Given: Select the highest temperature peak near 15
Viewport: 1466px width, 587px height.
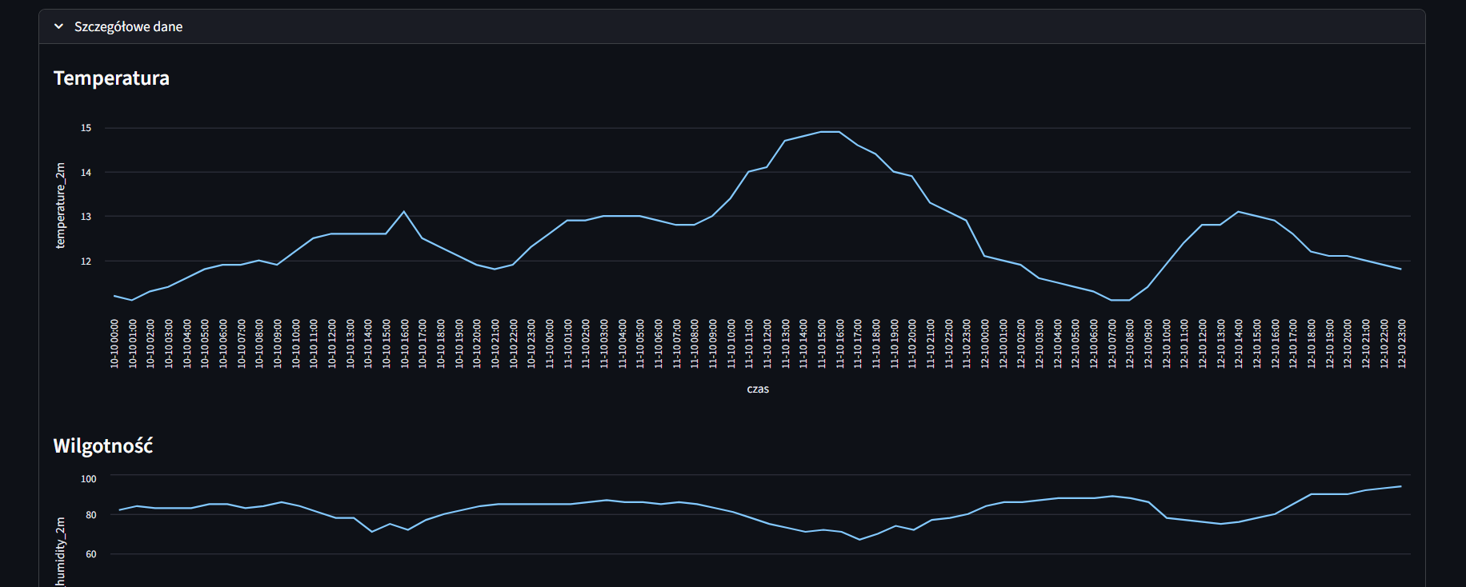Looking at the screenshot, I should [x=830, y=132].
